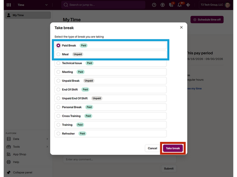
Task: Click the Rippling logo icon
Action: 9,5
